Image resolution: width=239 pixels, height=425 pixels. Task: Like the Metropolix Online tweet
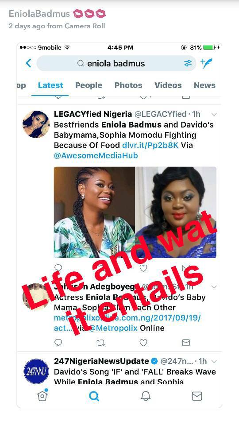[143, 343]
